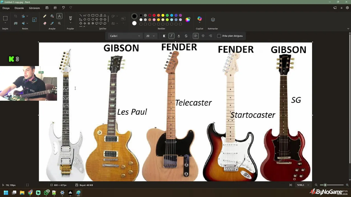The width and height of the screenshot is (351, 197).
Task: Click the Save icon in title bar
Action: pos(47,8)
